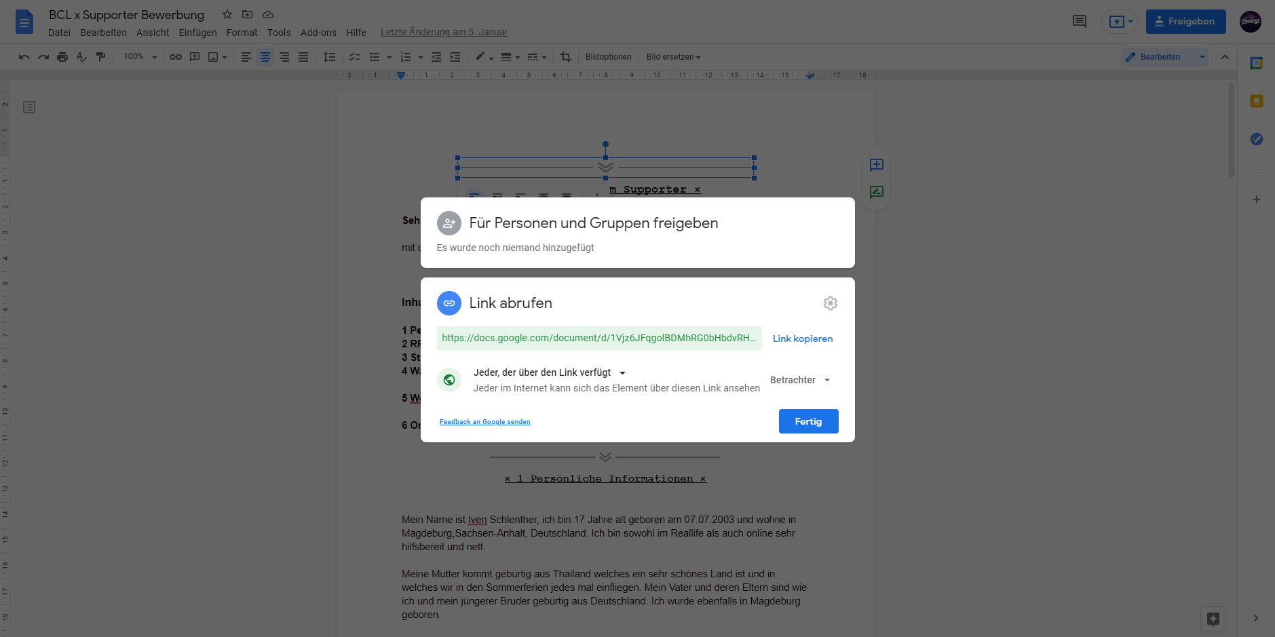Open the Einfügen menu

(197, 33)
